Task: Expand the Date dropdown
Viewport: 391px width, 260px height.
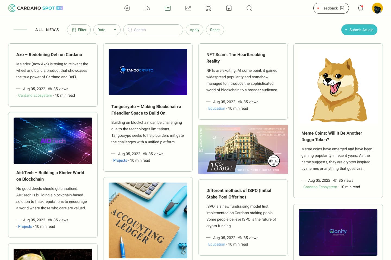Action: pos(107,30)
